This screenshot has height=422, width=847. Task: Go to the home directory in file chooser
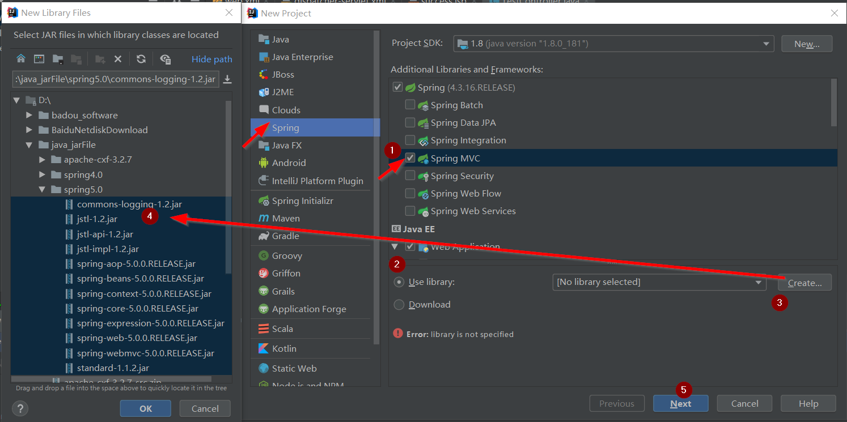pyautogui.click(x=21, y=59)
